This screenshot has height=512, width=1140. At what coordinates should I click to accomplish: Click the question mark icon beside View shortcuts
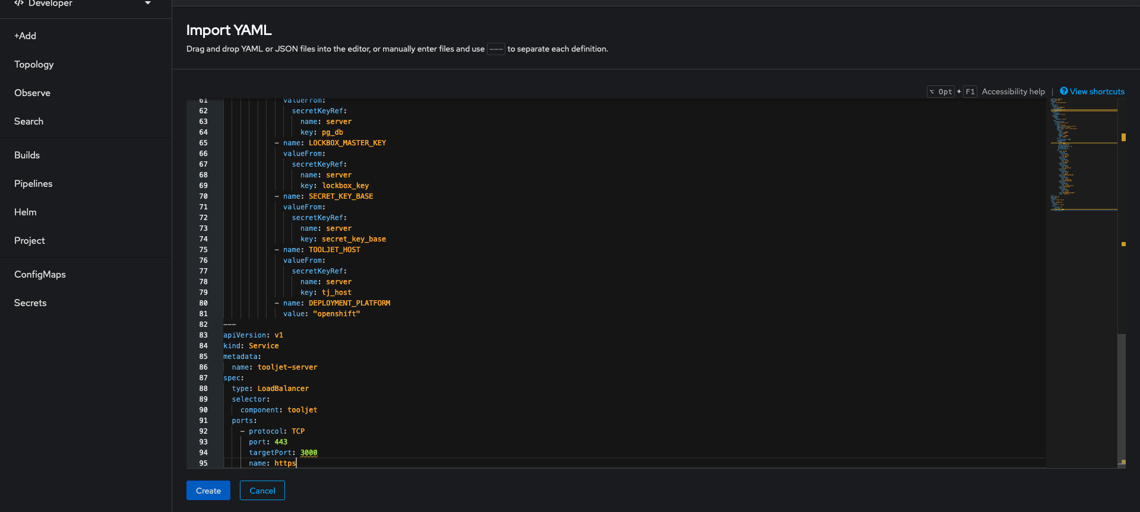(1063, 91)
